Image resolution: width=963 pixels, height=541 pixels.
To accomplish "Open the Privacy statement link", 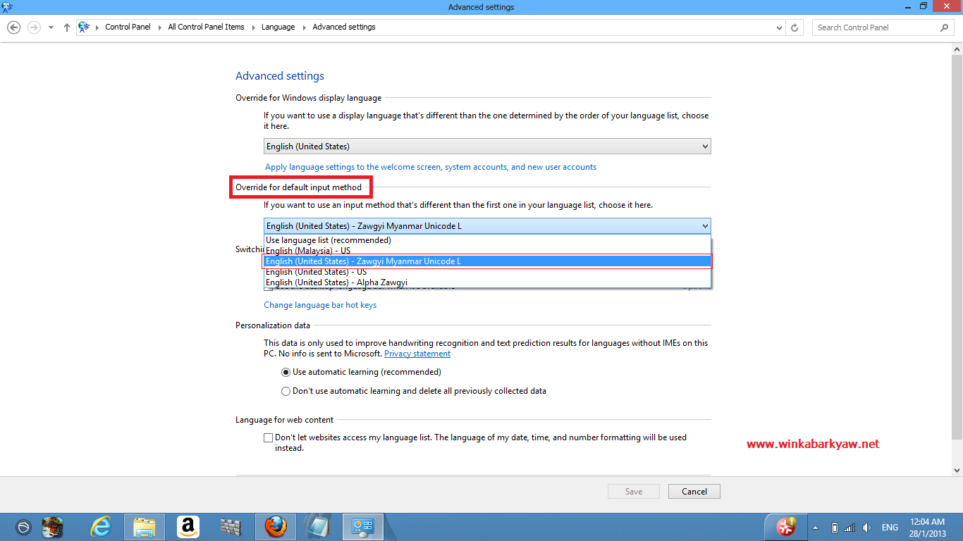I will tap(417, 354).
